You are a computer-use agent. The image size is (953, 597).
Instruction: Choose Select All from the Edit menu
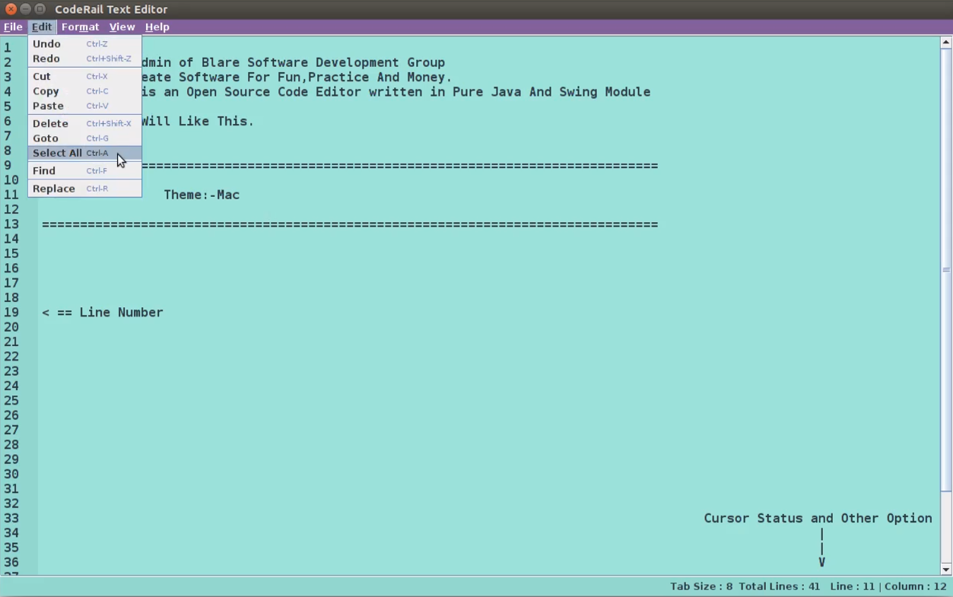click(x=84, y=153)
